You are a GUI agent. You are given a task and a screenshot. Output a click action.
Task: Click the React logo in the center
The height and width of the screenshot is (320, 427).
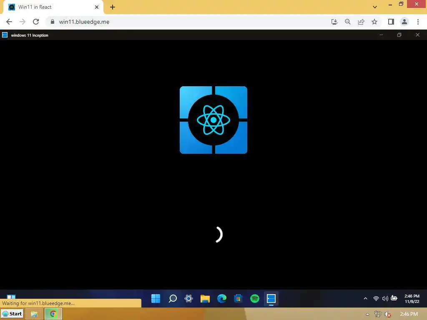point(213,120)
